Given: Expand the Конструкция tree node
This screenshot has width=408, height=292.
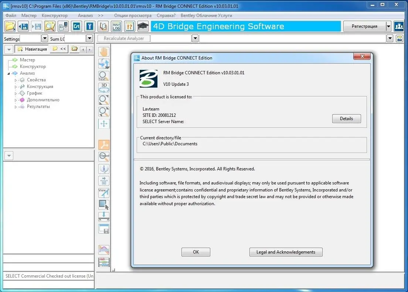Looking at the screenshot, I should [16, 86].
